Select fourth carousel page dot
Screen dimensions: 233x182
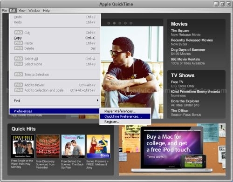125,23
